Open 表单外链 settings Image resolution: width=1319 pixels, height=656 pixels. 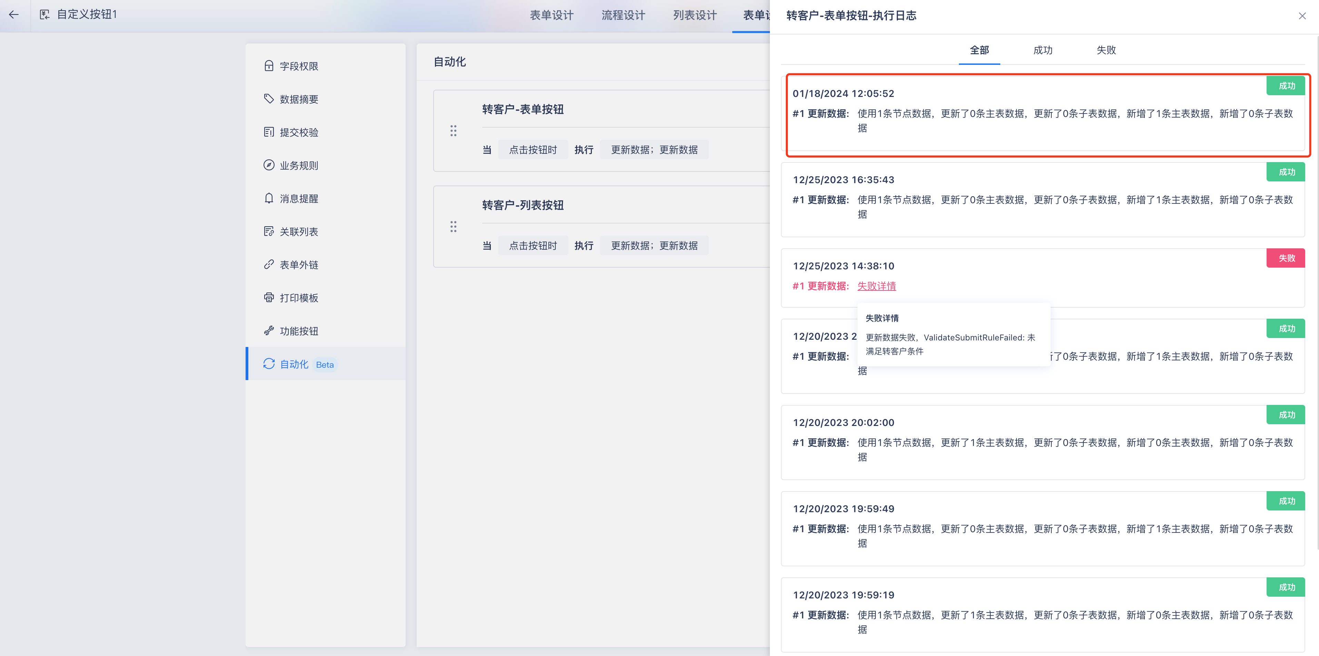point(326,264)
